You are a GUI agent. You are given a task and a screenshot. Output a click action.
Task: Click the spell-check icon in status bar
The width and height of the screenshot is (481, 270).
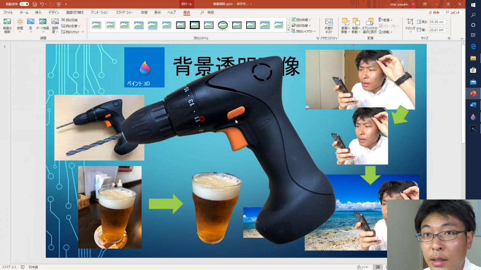[23, 267]
